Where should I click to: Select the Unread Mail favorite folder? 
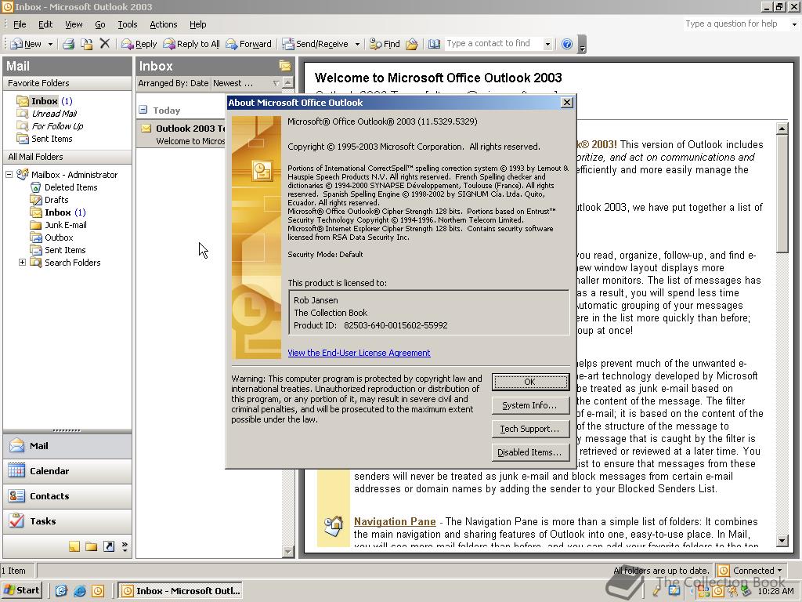tap(47, 114)
